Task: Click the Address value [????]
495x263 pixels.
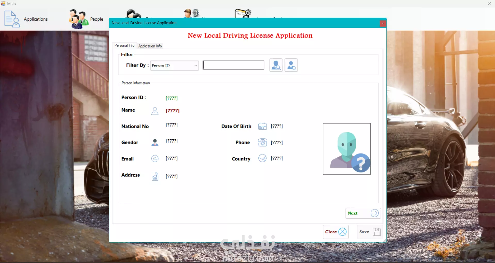Action: coord(172,176)
